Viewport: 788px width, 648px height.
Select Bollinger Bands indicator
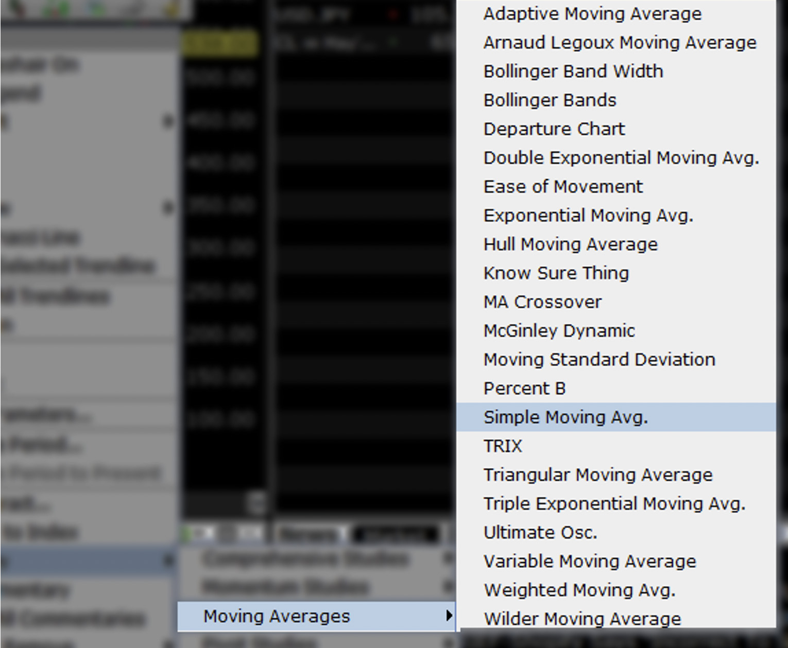pos(550,100)
